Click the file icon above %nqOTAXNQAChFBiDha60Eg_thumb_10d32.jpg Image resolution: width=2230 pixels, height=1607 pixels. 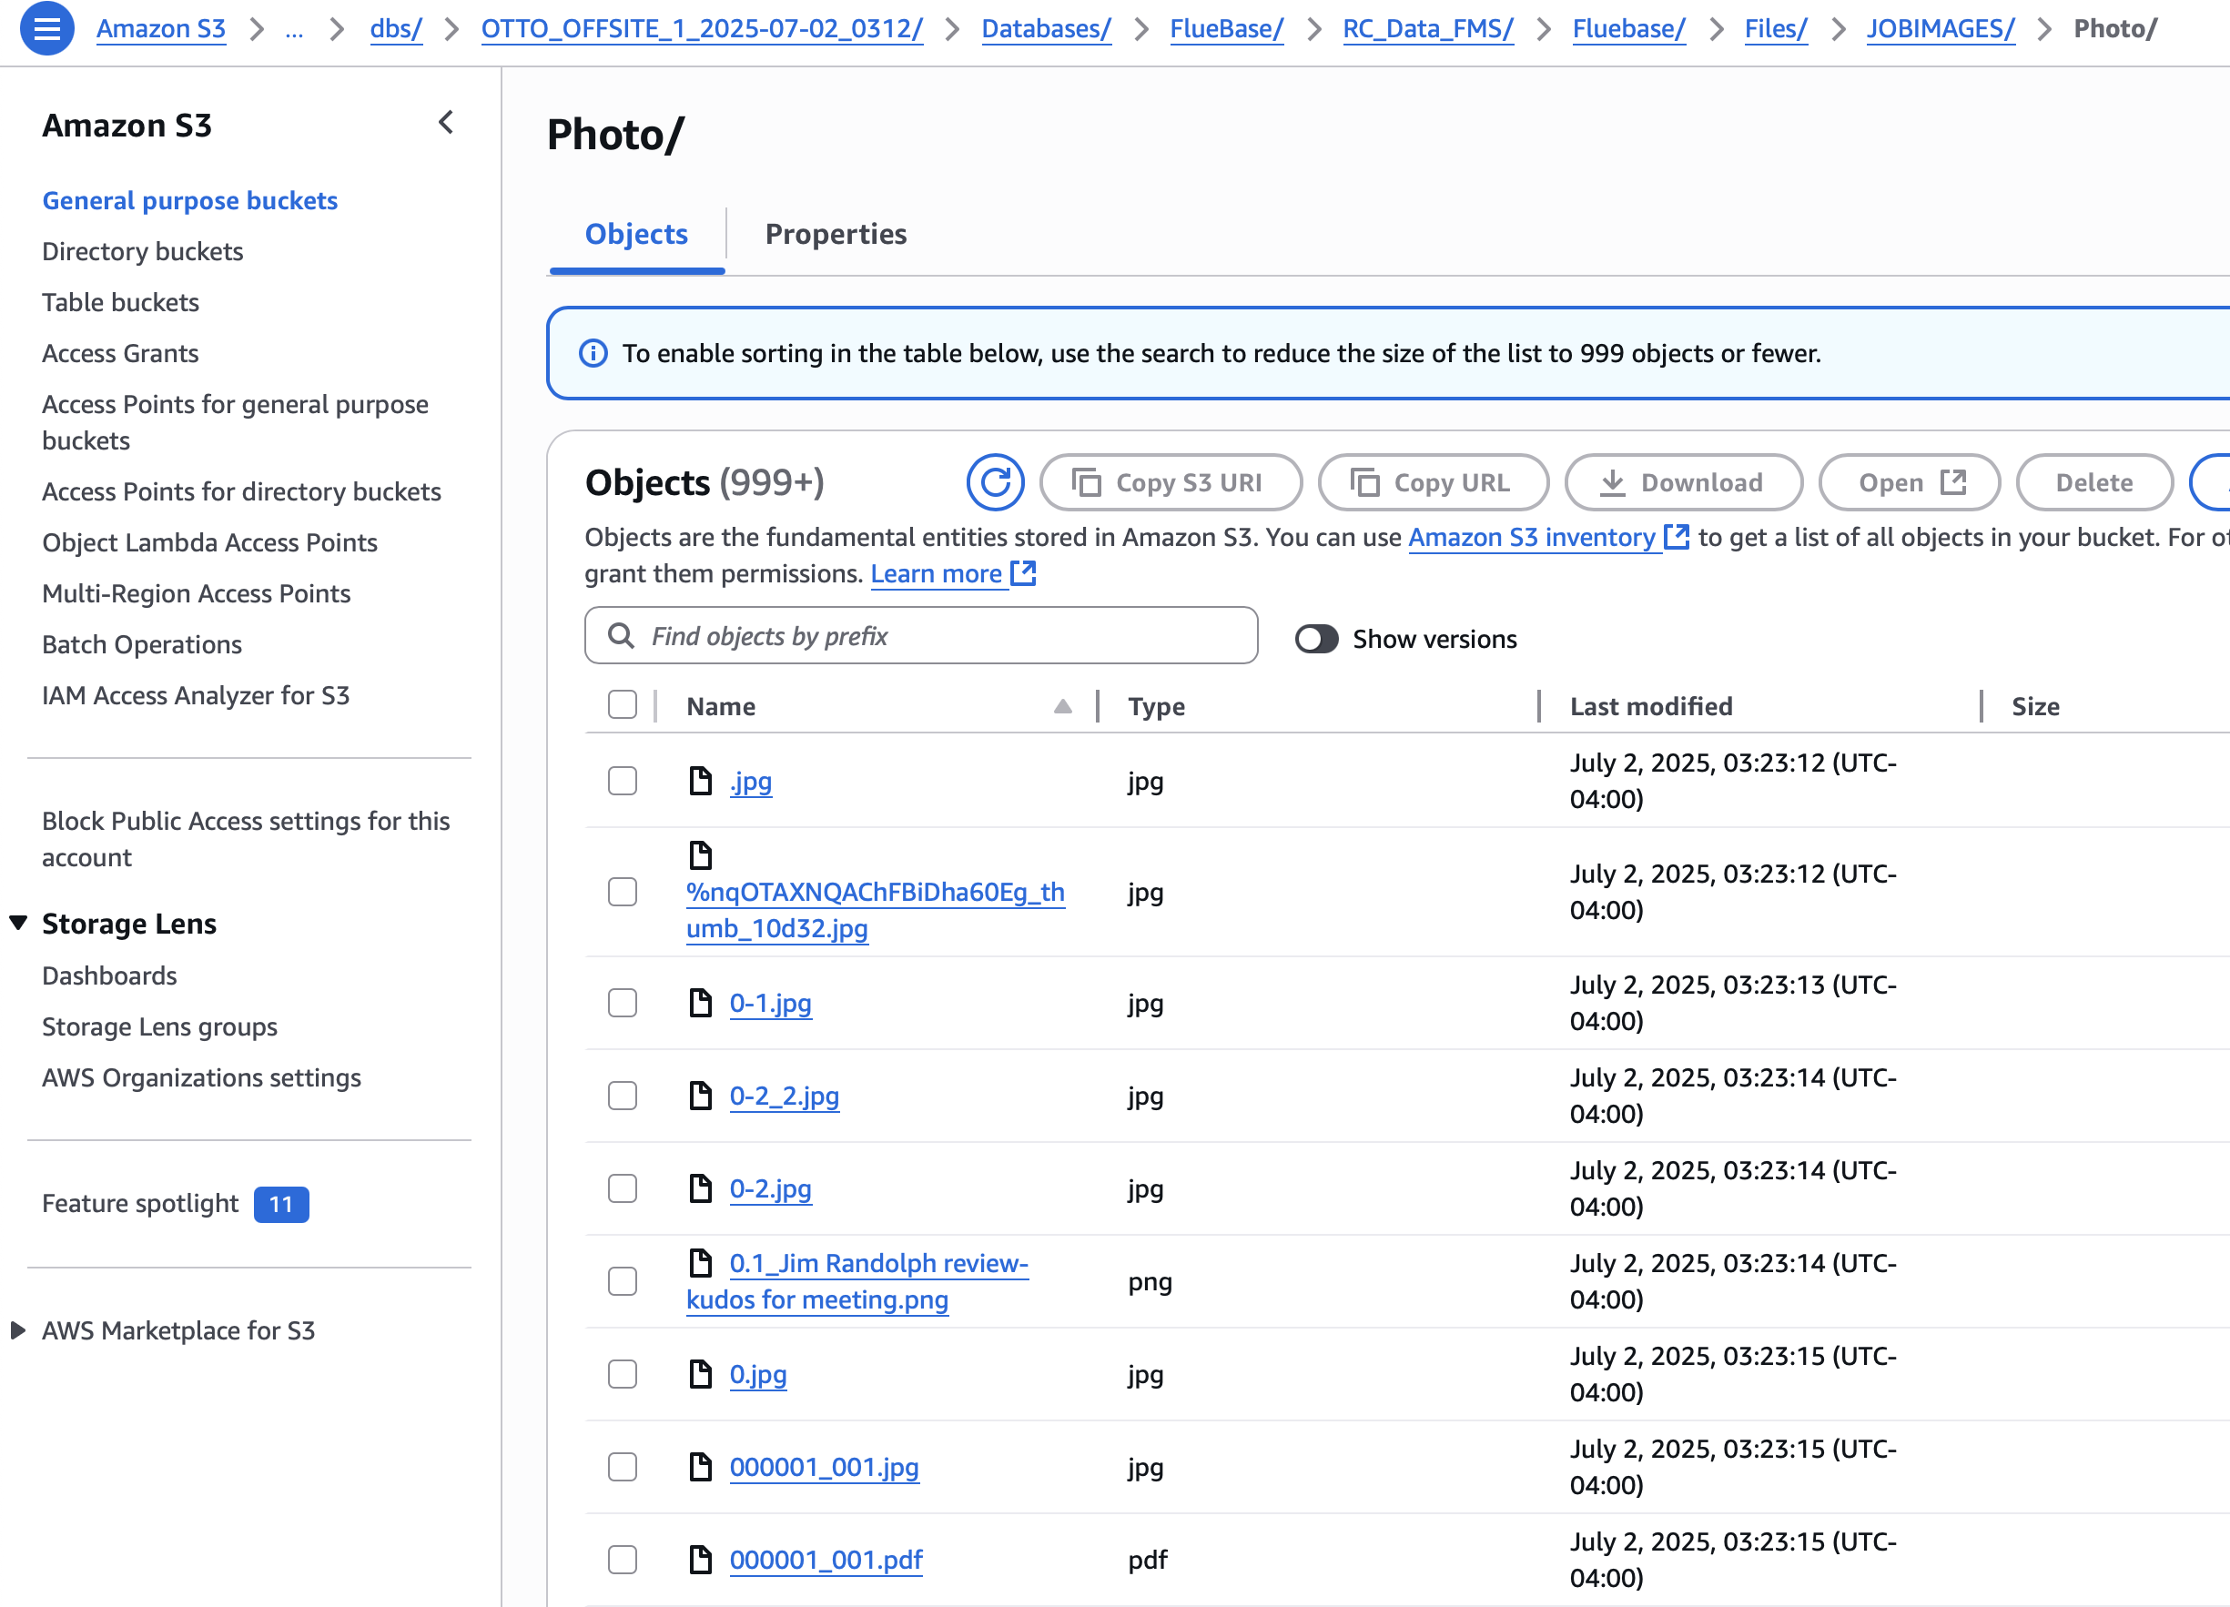point(700,855)
